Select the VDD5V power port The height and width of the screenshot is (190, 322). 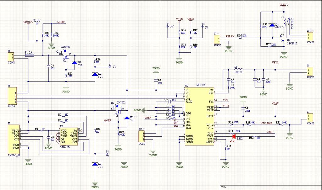point(284,5)
